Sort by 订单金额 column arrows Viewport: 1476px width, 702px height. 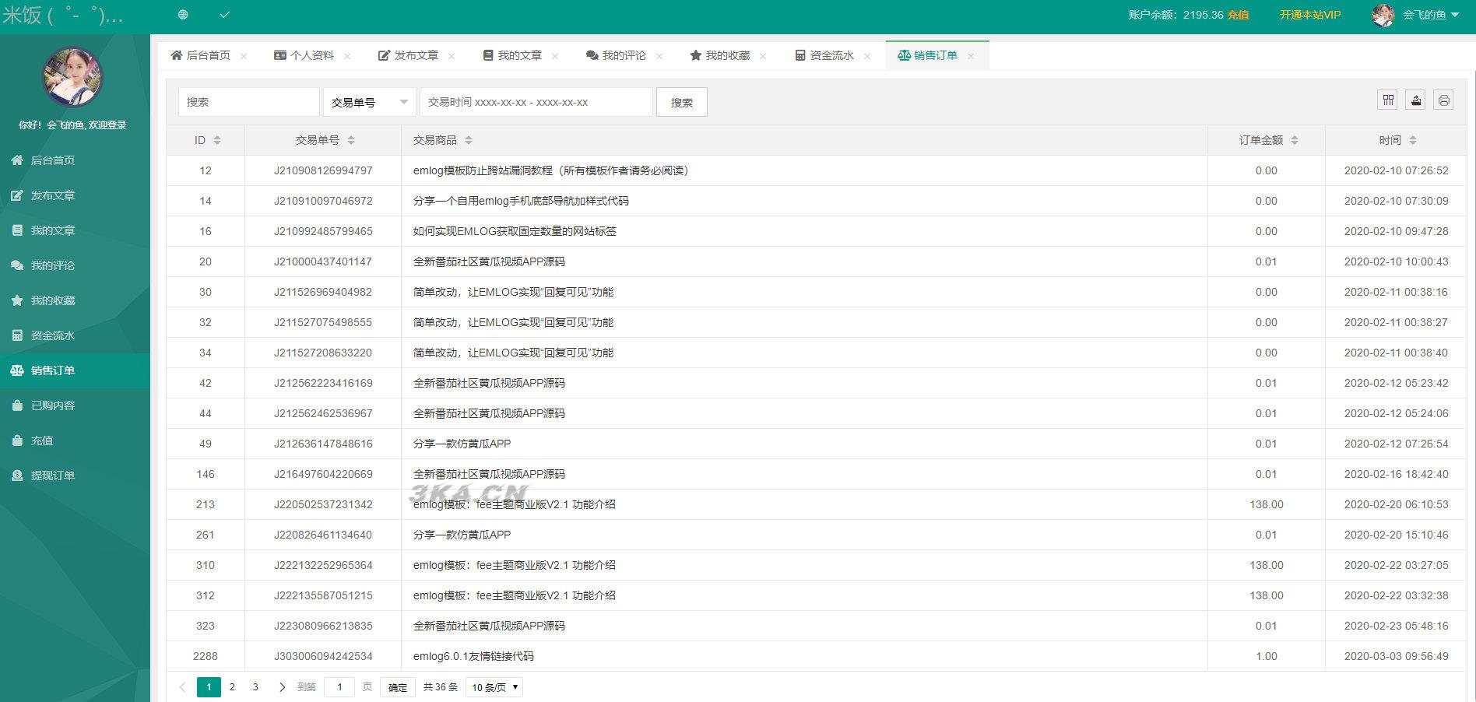(1294, 140)
